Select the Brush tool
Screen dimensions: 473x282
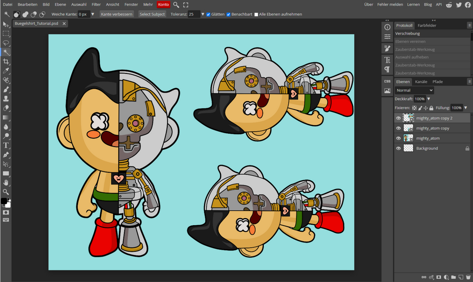pos(6,89)
